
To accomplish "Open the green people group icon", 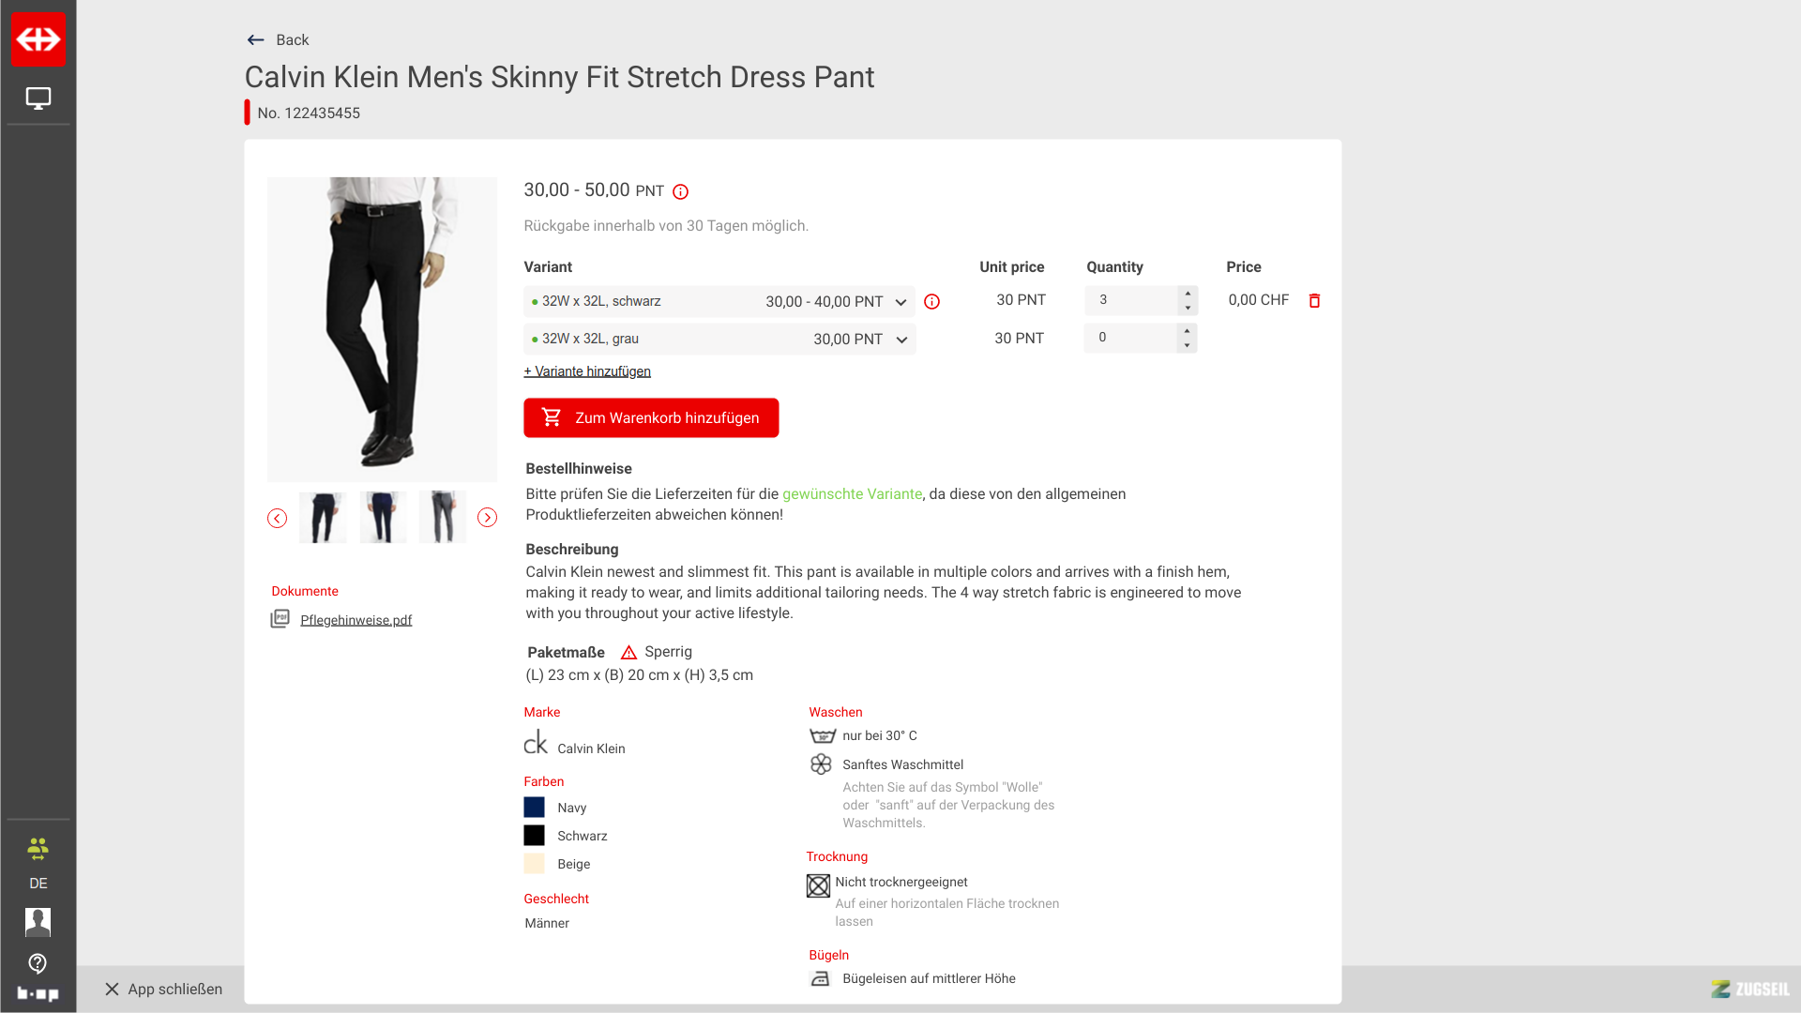I will pyautogui.click(x=38, y=849).
